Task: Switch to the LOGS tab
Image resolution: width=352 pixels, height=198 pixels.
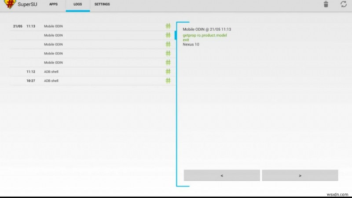Action: (78, 4)
